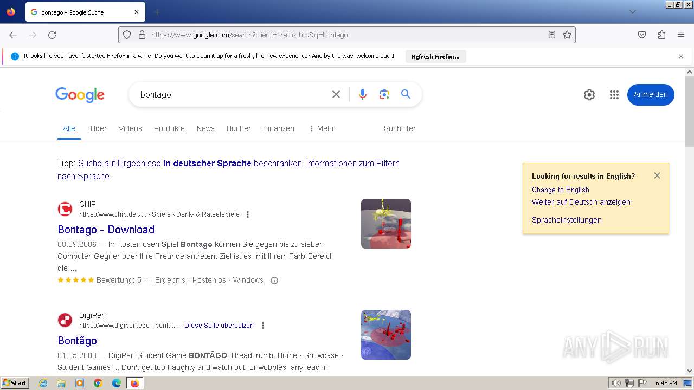694x390 pixels.
Task: Switch to the Finanzen tab
Action: click(279, 128)
